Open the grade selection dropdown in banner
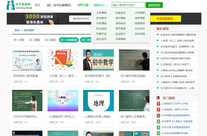Screen dimensions: 207x136 [x=80, y=19]
